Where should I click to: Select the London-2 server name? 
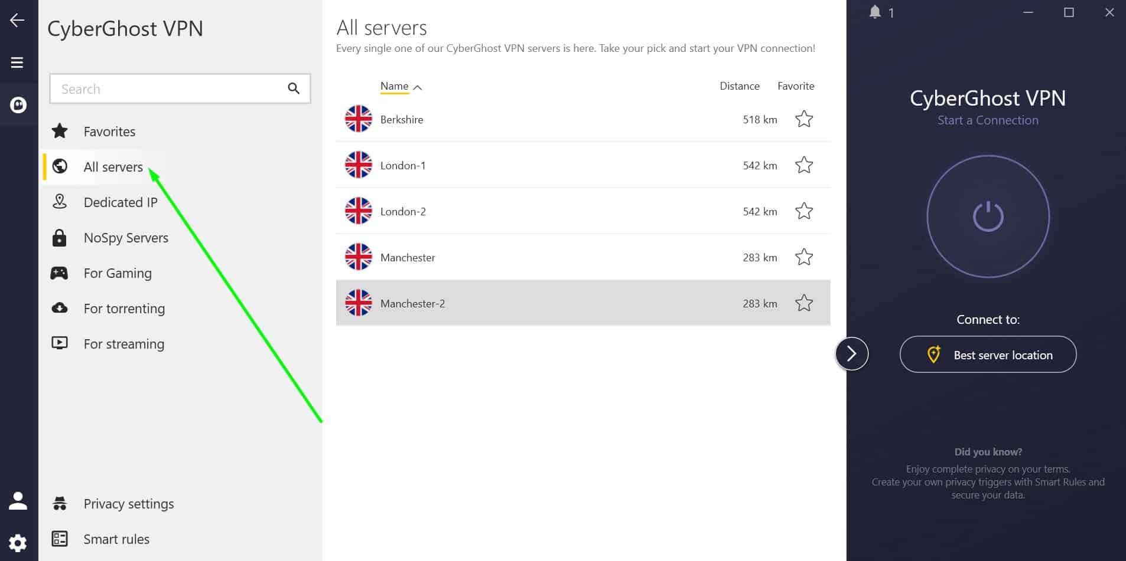click(x=403, y=211)
